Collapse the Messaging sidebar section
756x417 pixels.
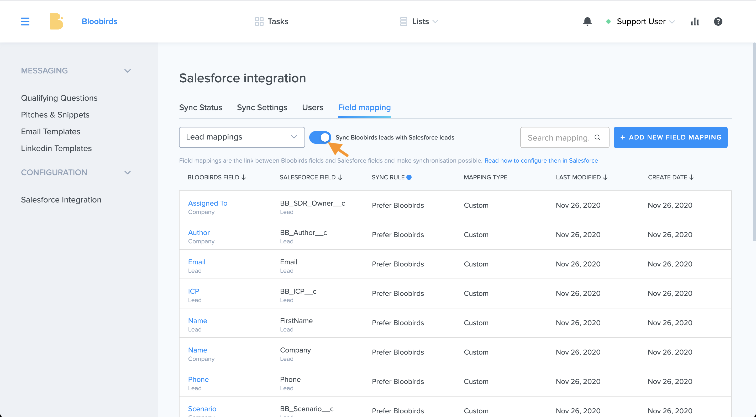click(x=127, y=71)
